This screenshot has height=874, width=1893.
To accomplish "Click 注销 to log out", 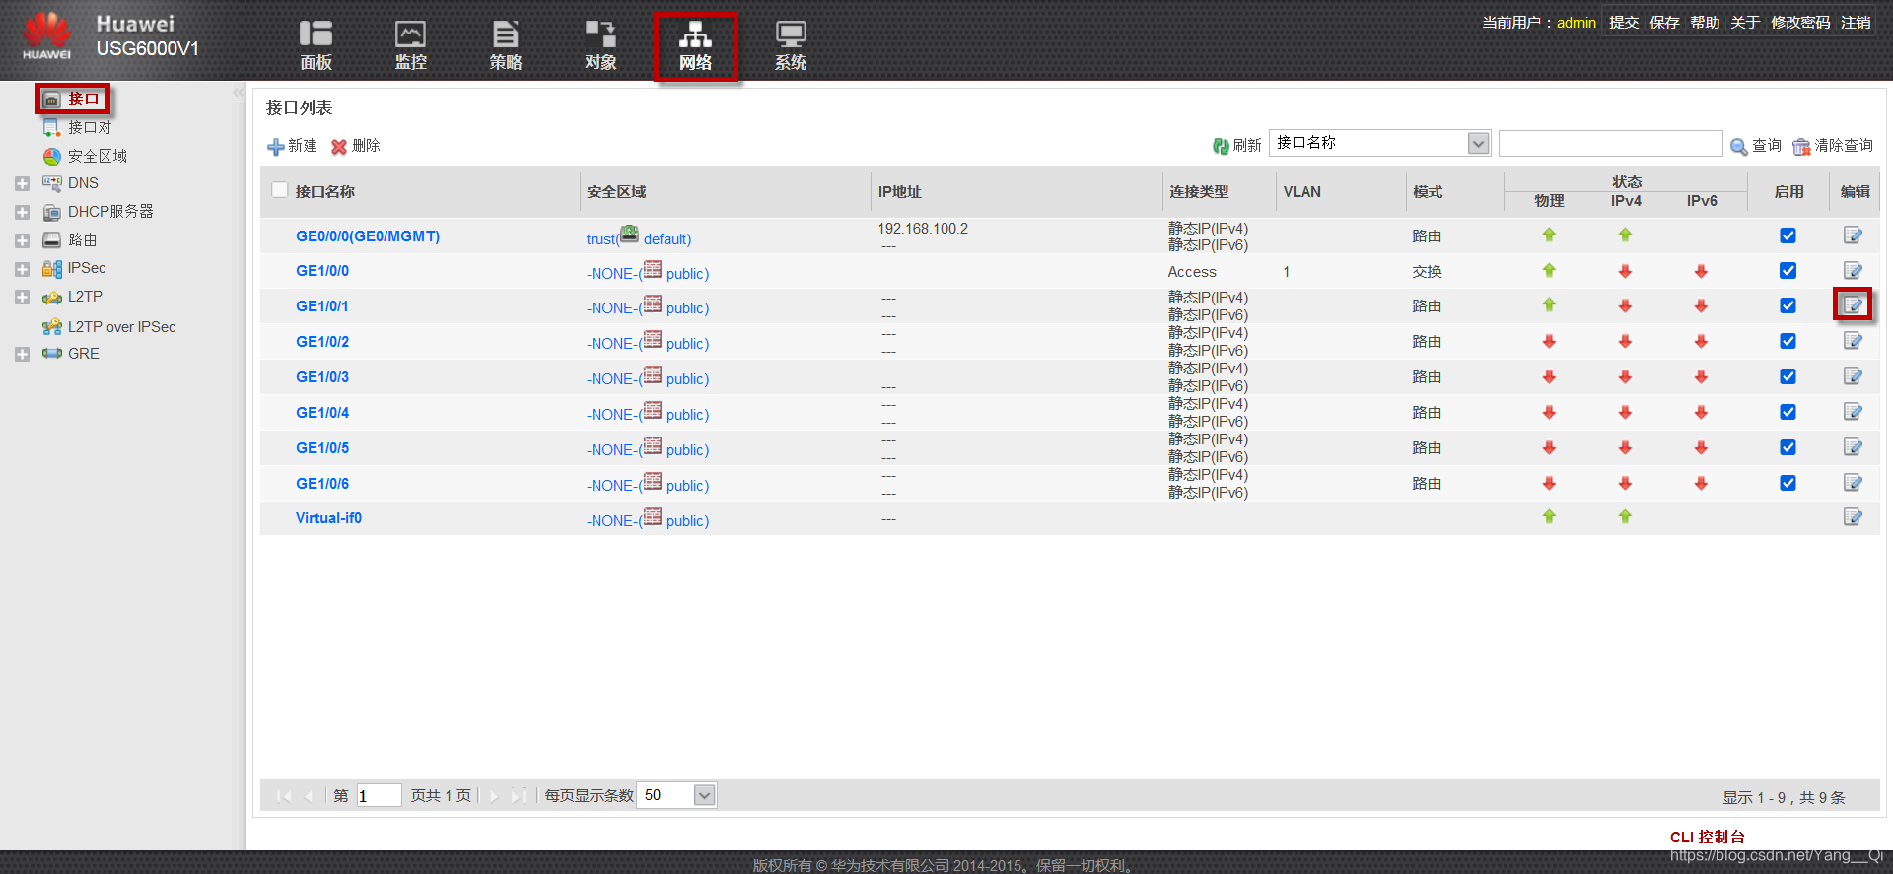I will coord(1856,22).
